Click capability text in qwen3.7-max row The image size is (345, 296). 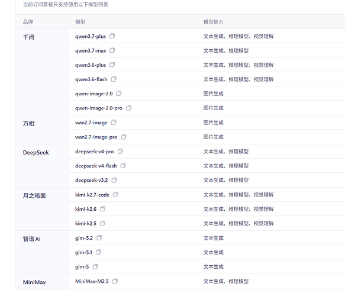226,51
